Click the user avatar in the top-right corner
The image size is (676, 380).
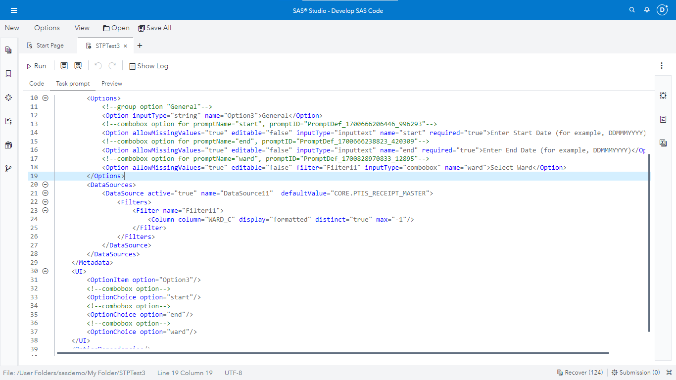click(x=662, y=9)
